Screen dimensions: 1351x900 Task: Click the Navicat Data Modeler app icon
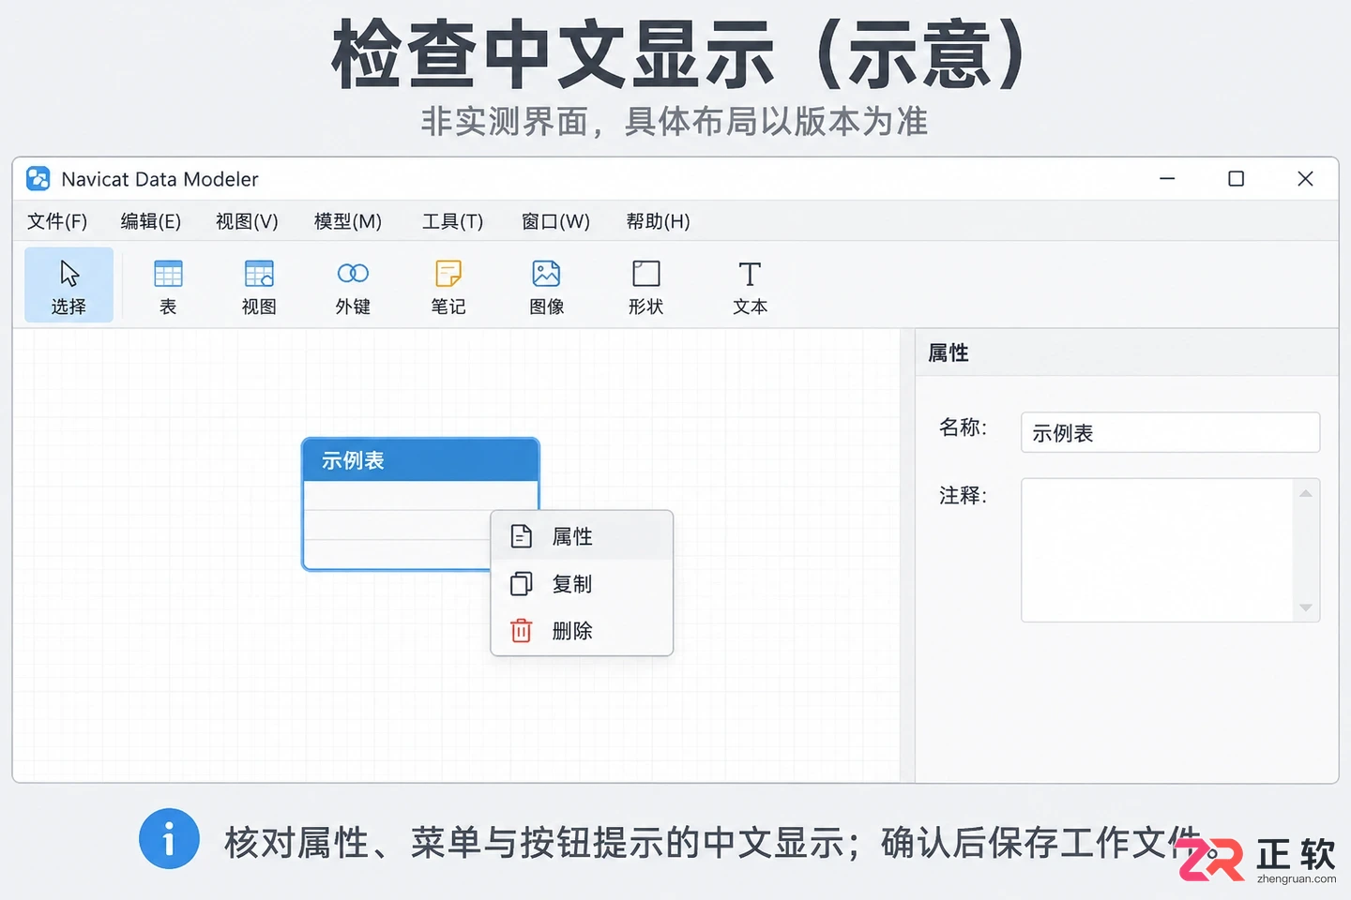tap(38, 178)
